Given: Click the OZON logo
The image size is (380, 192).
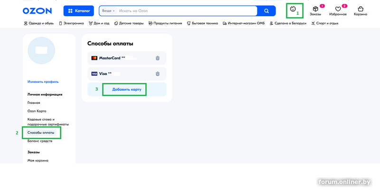Looking at the screenshot, I should [x=37, y=11].
